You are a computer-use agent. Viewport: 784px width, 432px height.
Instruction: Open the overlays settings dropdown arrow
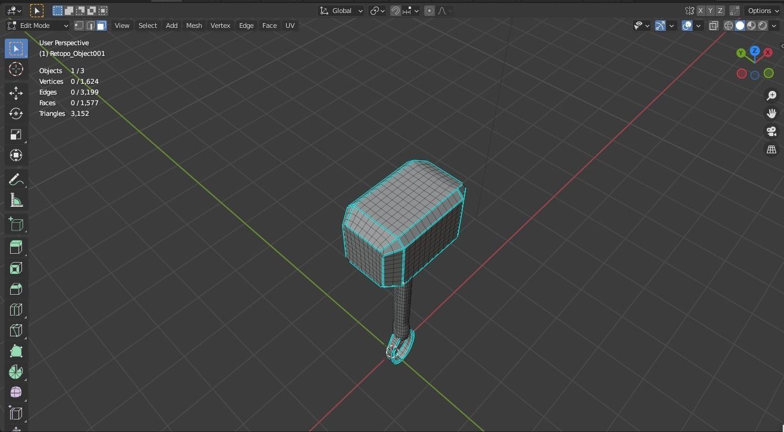coord(698,26)
